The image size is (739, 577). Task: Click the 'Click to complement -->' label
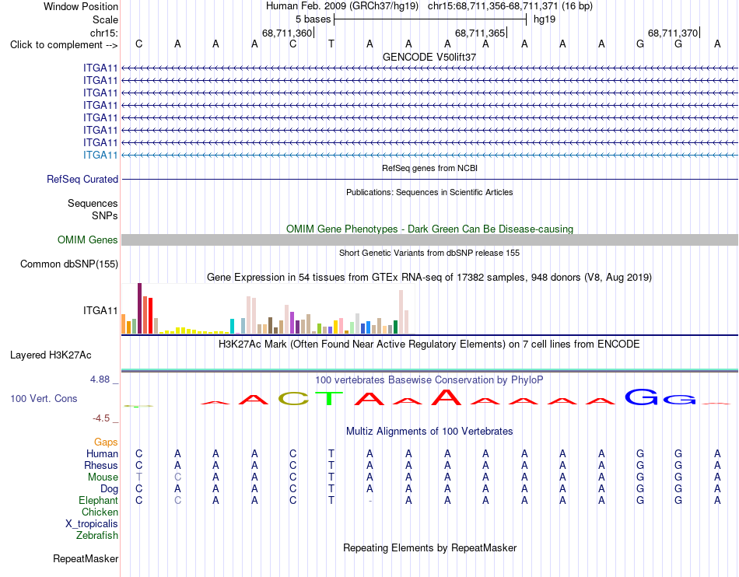click(64, 45)
